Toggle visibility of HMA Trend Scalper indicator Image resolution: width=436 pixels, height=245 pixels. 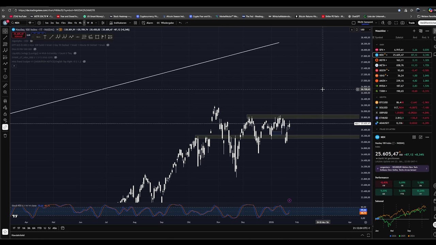(84, 62)
